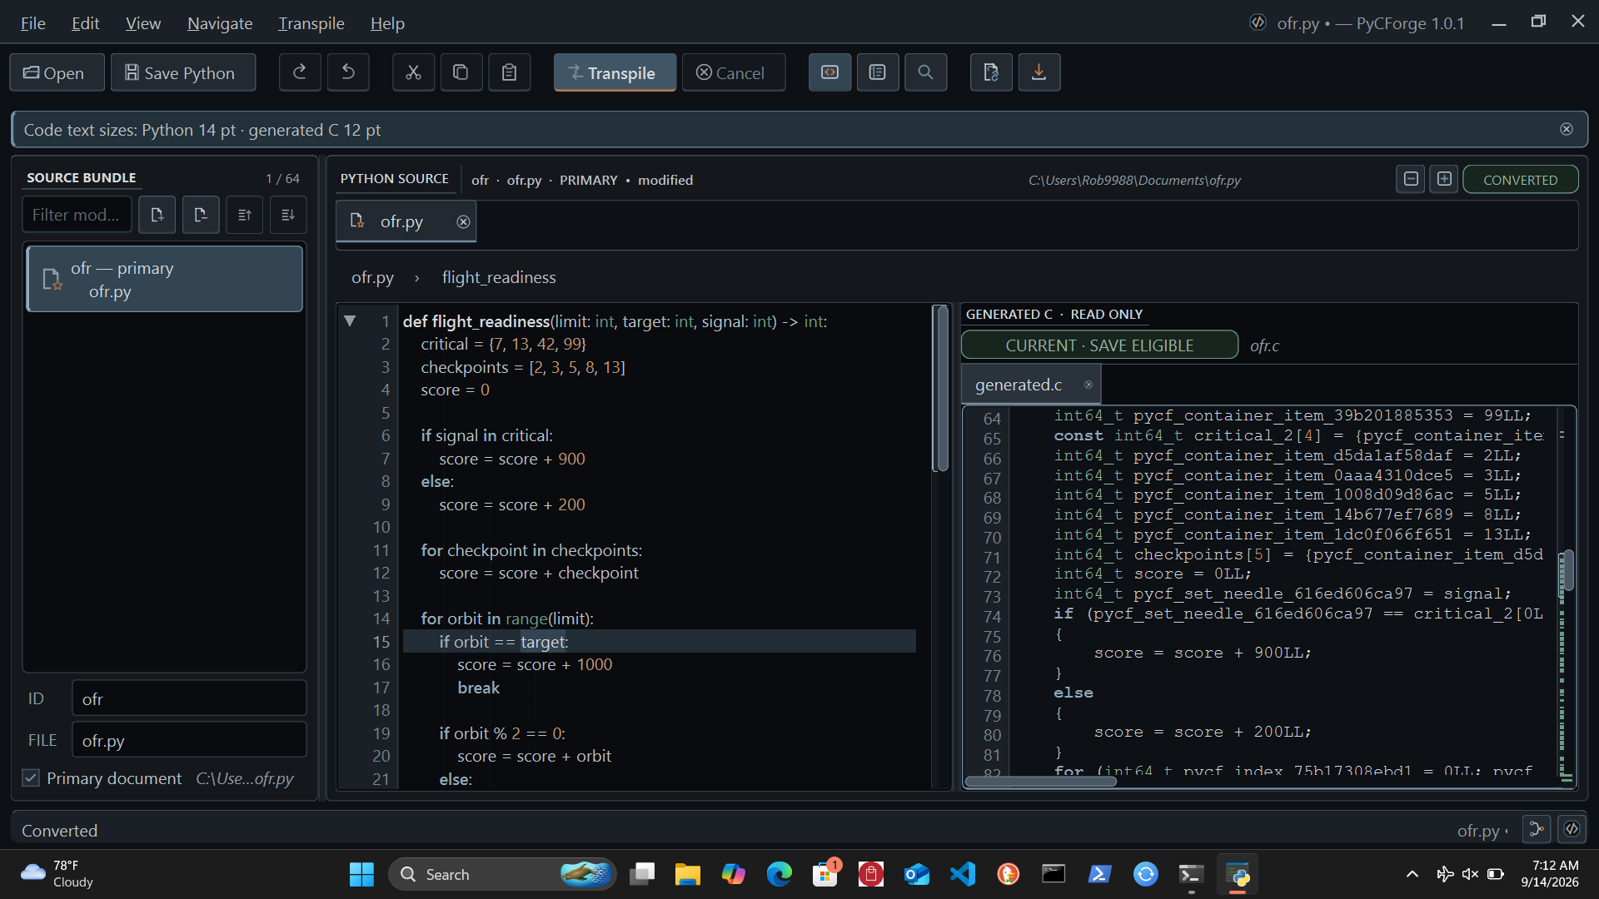Show hidden system tray icons chevron
The width and height of the screenshot is (1599, 899).
(x=1412, y=874)
